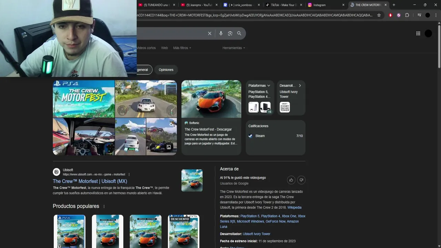Like this videogame with thumbs up

291,180
